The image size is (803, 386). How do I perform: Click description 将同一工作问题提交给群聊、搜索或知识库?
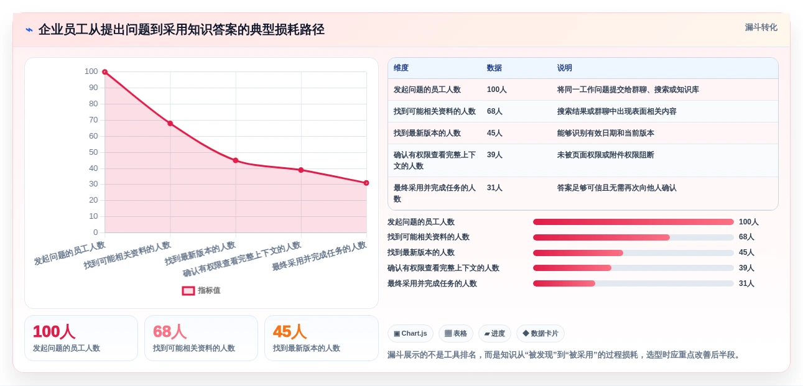click(628, 90)
